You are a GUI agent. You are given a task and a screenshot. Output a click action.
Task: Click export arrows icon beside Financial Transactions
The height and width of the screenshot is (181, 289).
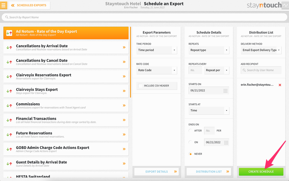point(9,120)
